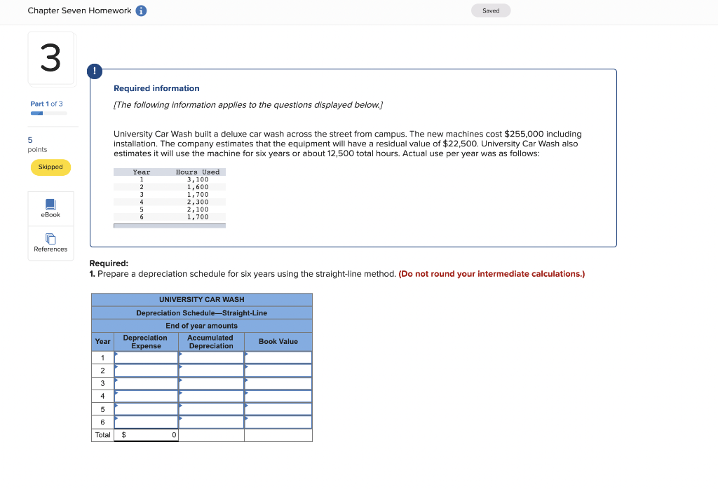This screenshot has width=718, height=489.
Task: Click the 1,600 hours value
Action: (198, 187)
